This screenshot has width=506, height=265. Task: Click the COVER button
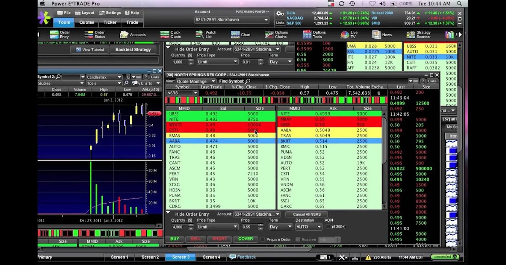coord(245,239)
